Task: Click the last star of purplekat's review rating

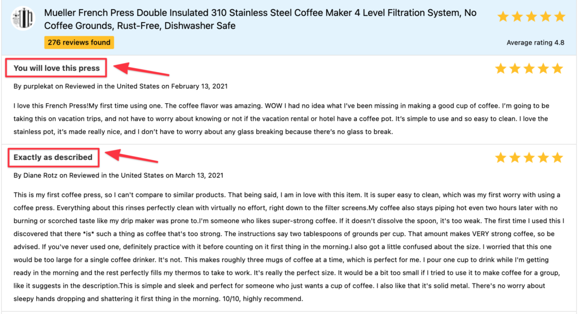Action: pyautogui.click(x=558, y=69)
